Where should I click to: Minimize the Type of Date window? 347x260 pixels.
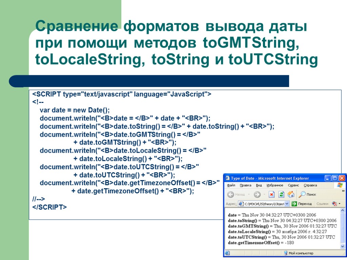328,178
